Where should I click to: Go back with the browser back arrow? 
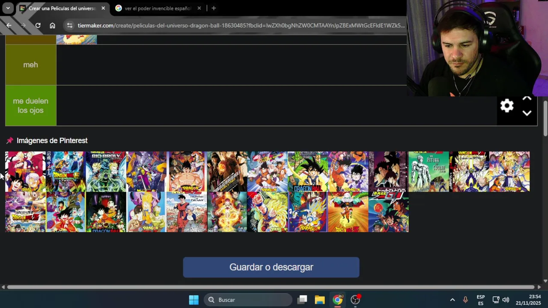[9, 25]
